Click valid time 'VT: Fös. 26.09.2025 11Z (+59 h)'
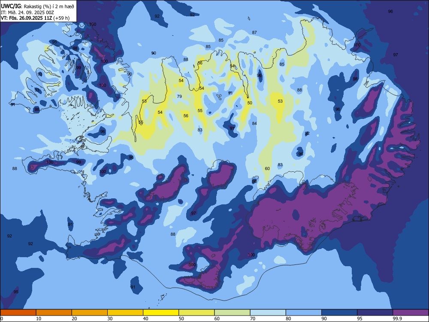 (35, 18)
